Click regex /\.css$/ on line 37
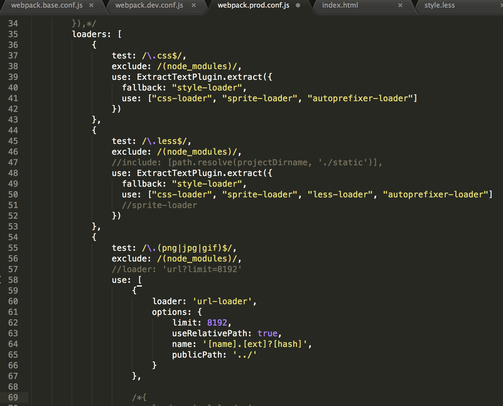 (162, 56)
